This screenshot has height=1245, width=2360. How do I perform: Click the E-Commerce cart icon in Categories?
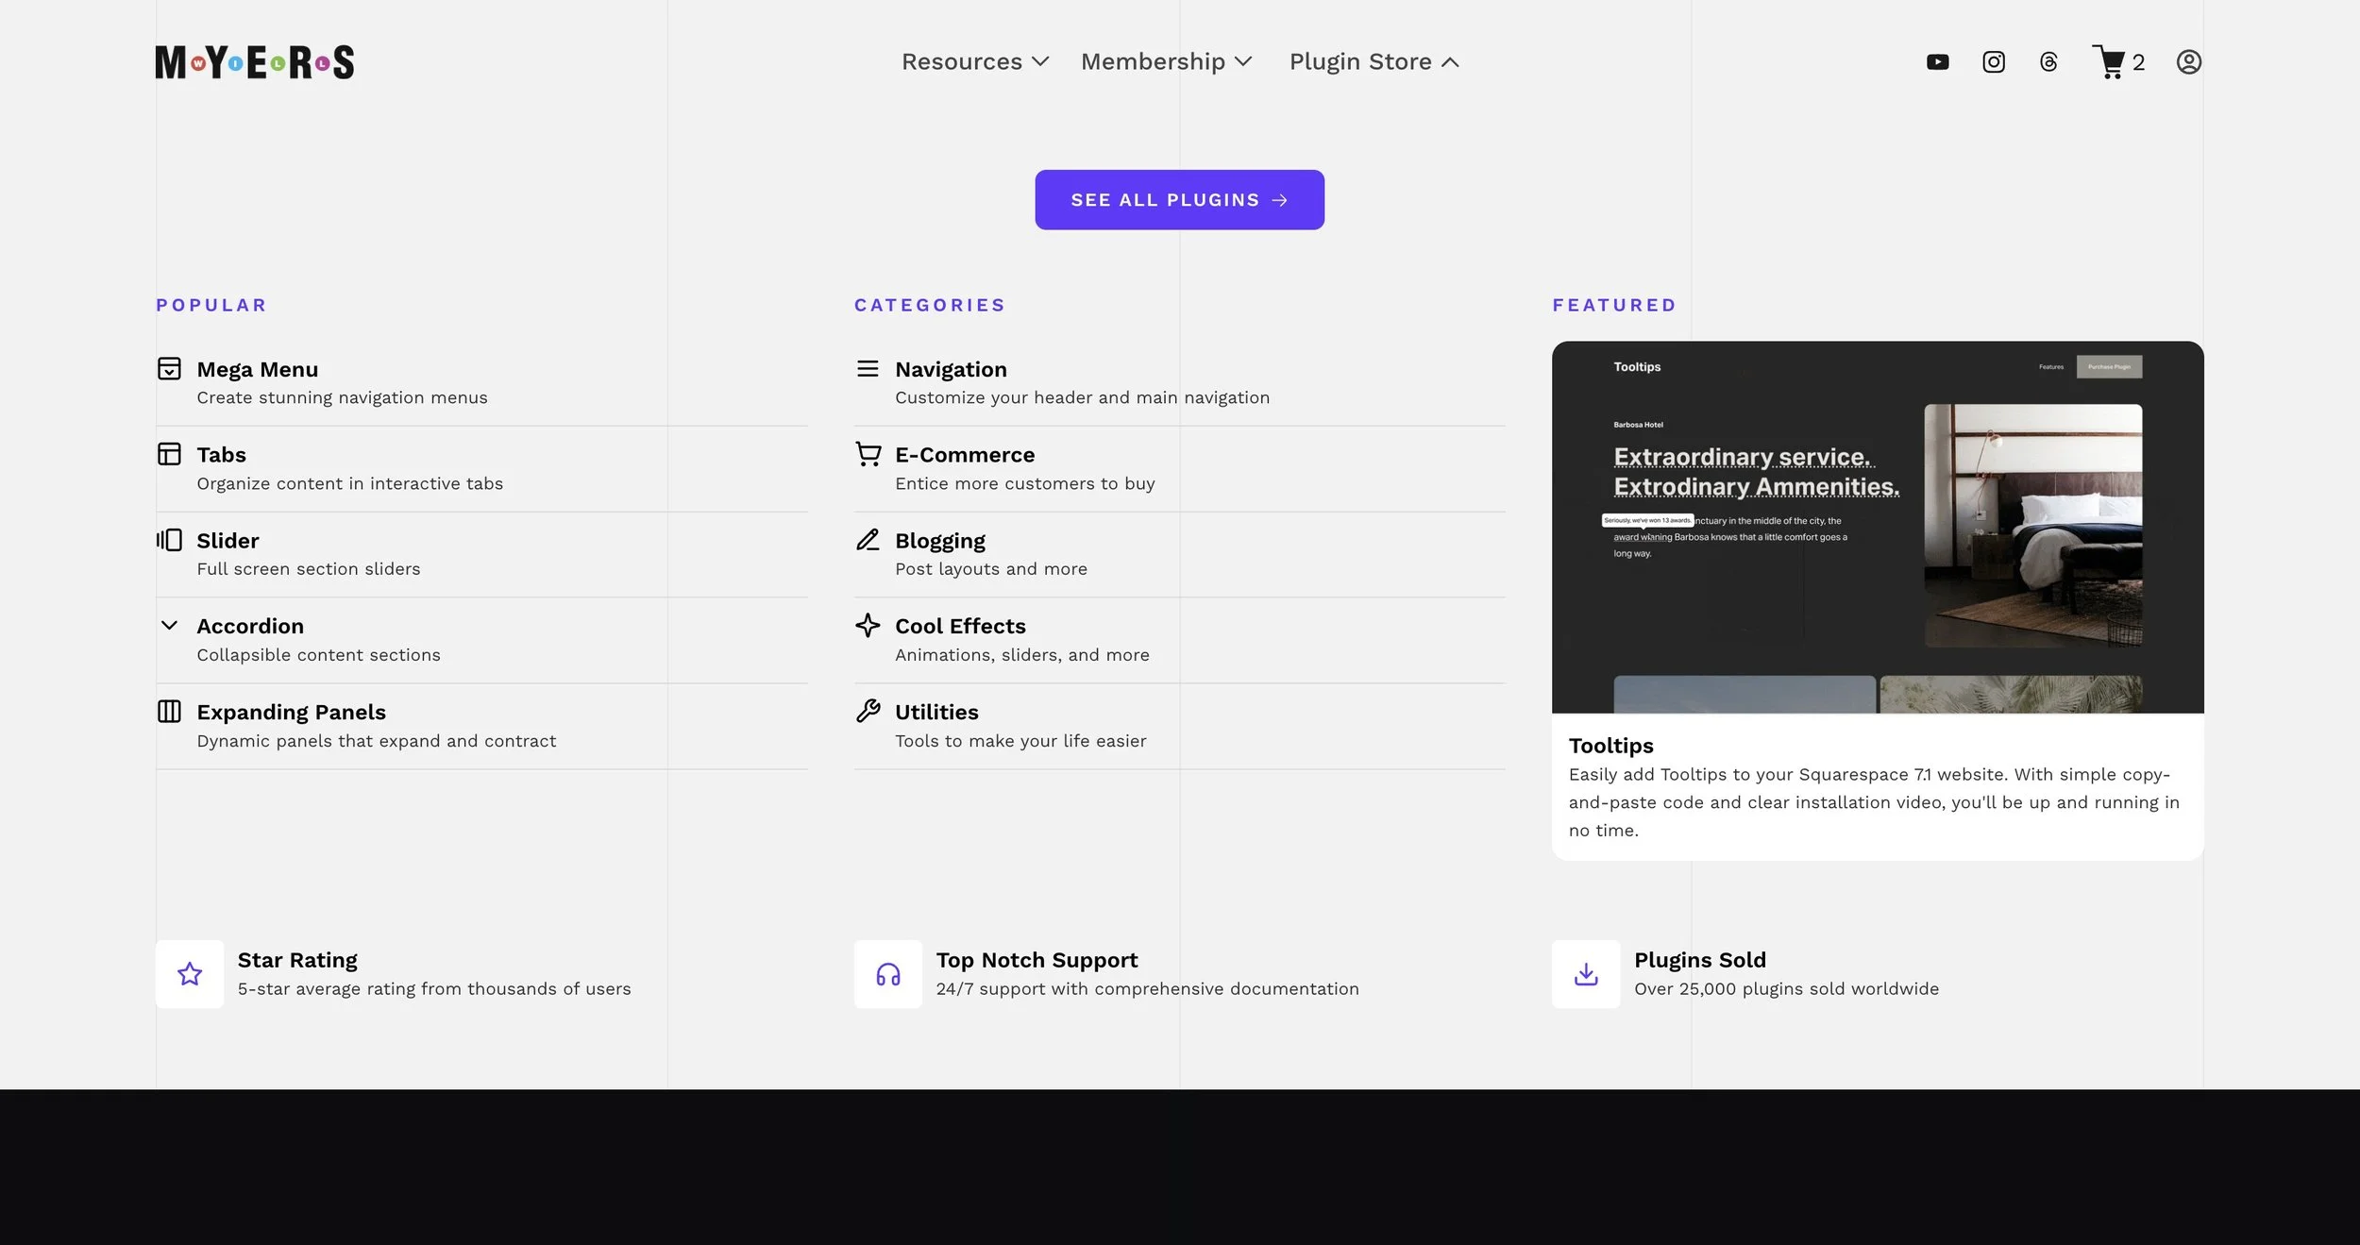pos(868,454)
